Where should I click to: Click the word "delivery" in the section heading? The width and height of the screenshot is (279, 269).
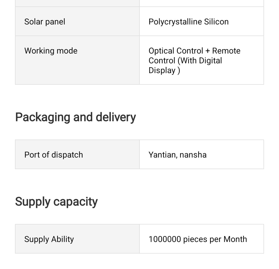click(116, 117)
